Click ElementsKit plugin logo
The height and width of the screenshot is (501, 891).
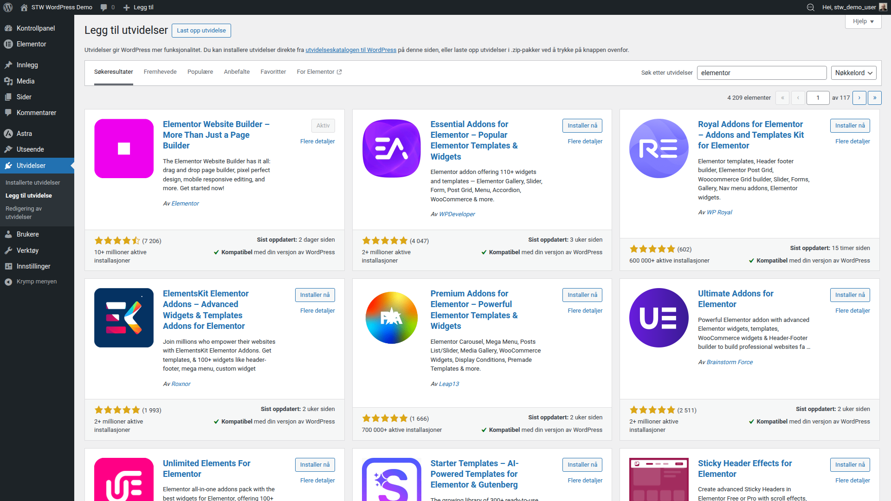point(124,318)
